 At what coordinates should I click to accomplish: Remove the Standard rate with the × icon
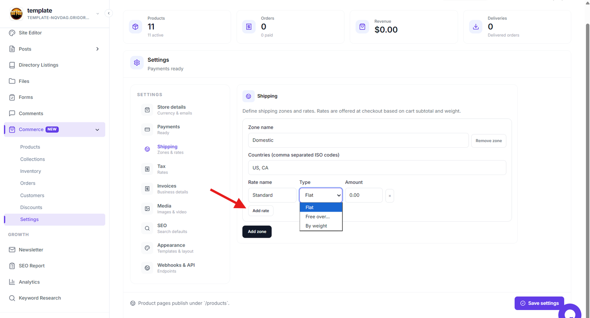tap(389, 196)
